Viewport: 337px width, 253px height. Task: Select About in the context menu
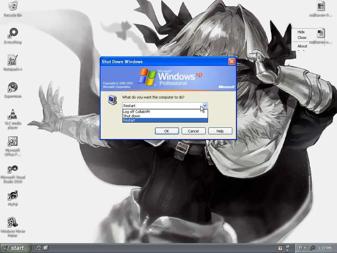[x=302, y=46]
